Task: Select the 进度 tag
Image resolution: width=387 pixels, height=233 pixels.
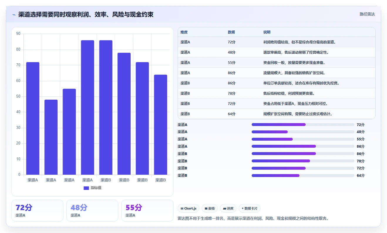Action: [x=228, y=208]
